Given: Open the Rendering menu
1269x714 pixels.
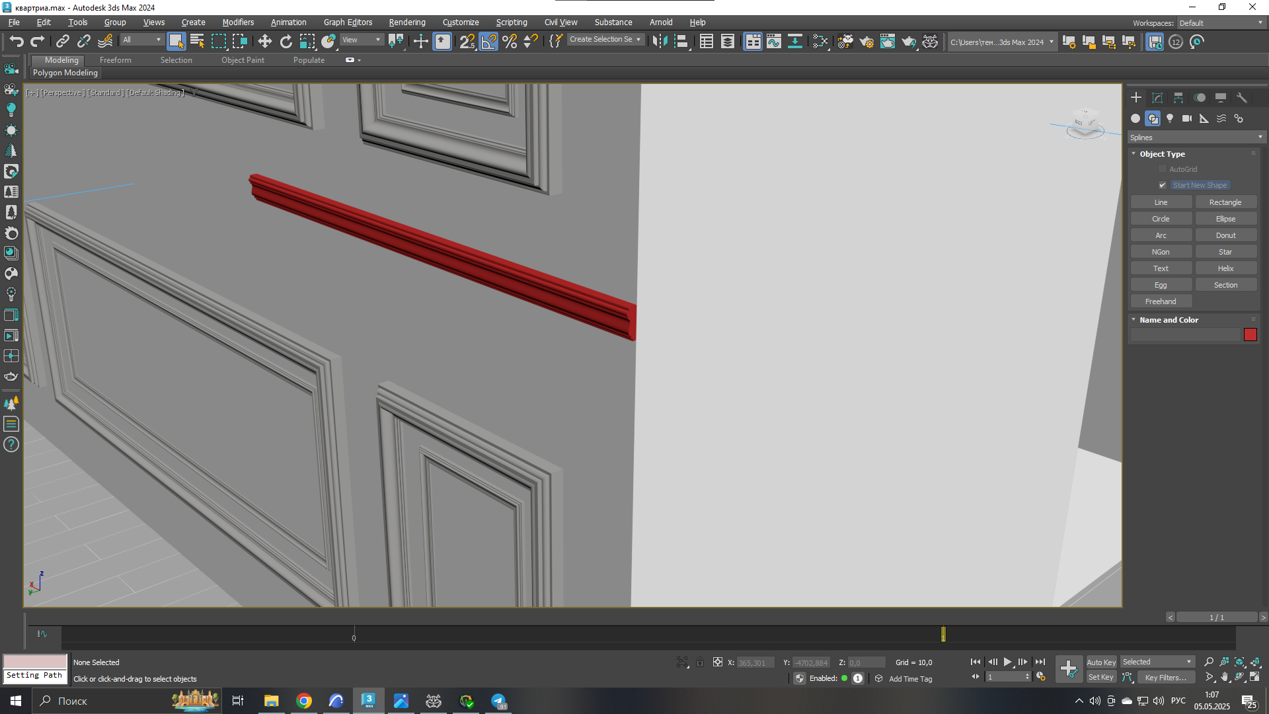Looking at the screenshot, I should 407,22.
